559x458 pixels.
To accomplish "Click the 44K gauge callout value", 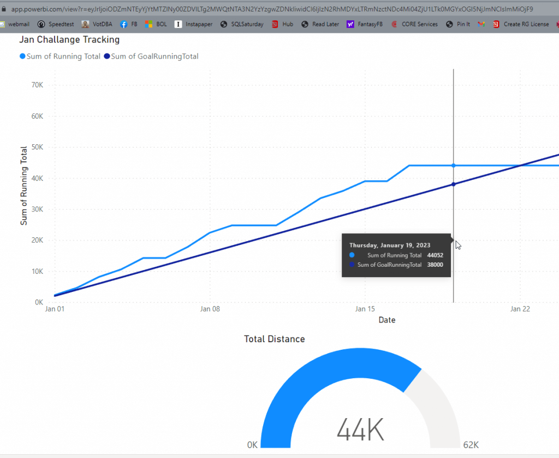I will (x=360, y=430).
